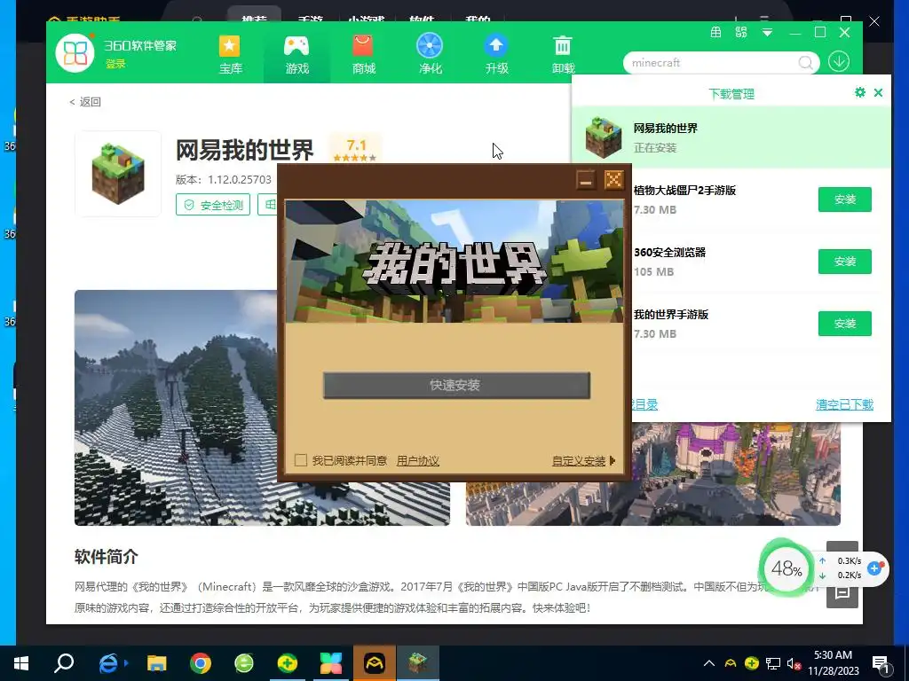Open File Explorer from taskbar

pyautogui.click(x=156, y=663)
